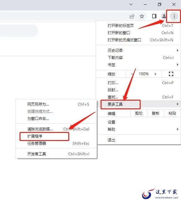
Task: Enter fullscreen mode via zoom row icon
Action: (x=171, y=74)
